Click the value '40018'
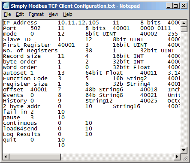Viewport: 190px width, 163px height. click(x=149, y=90)
